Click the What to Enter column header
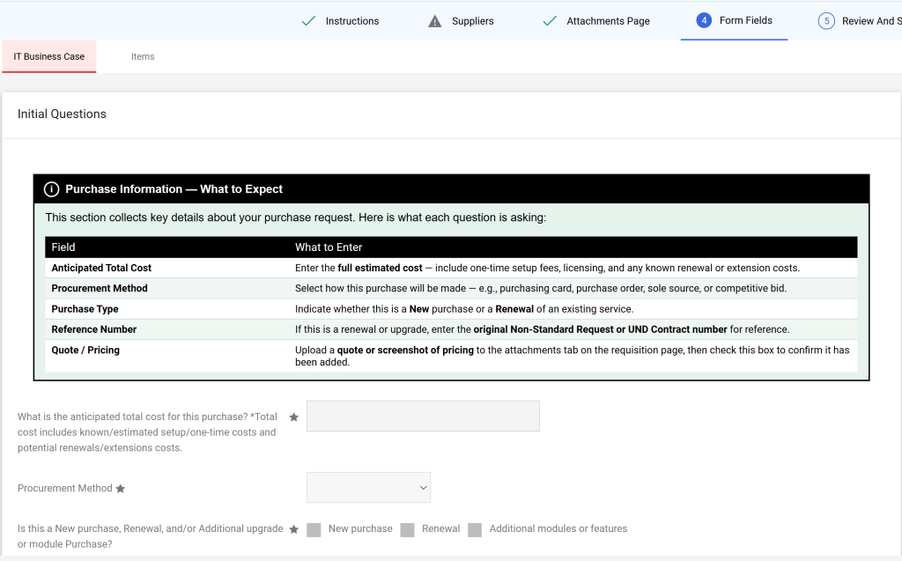The image size is (902, 561). pos(329,247)
